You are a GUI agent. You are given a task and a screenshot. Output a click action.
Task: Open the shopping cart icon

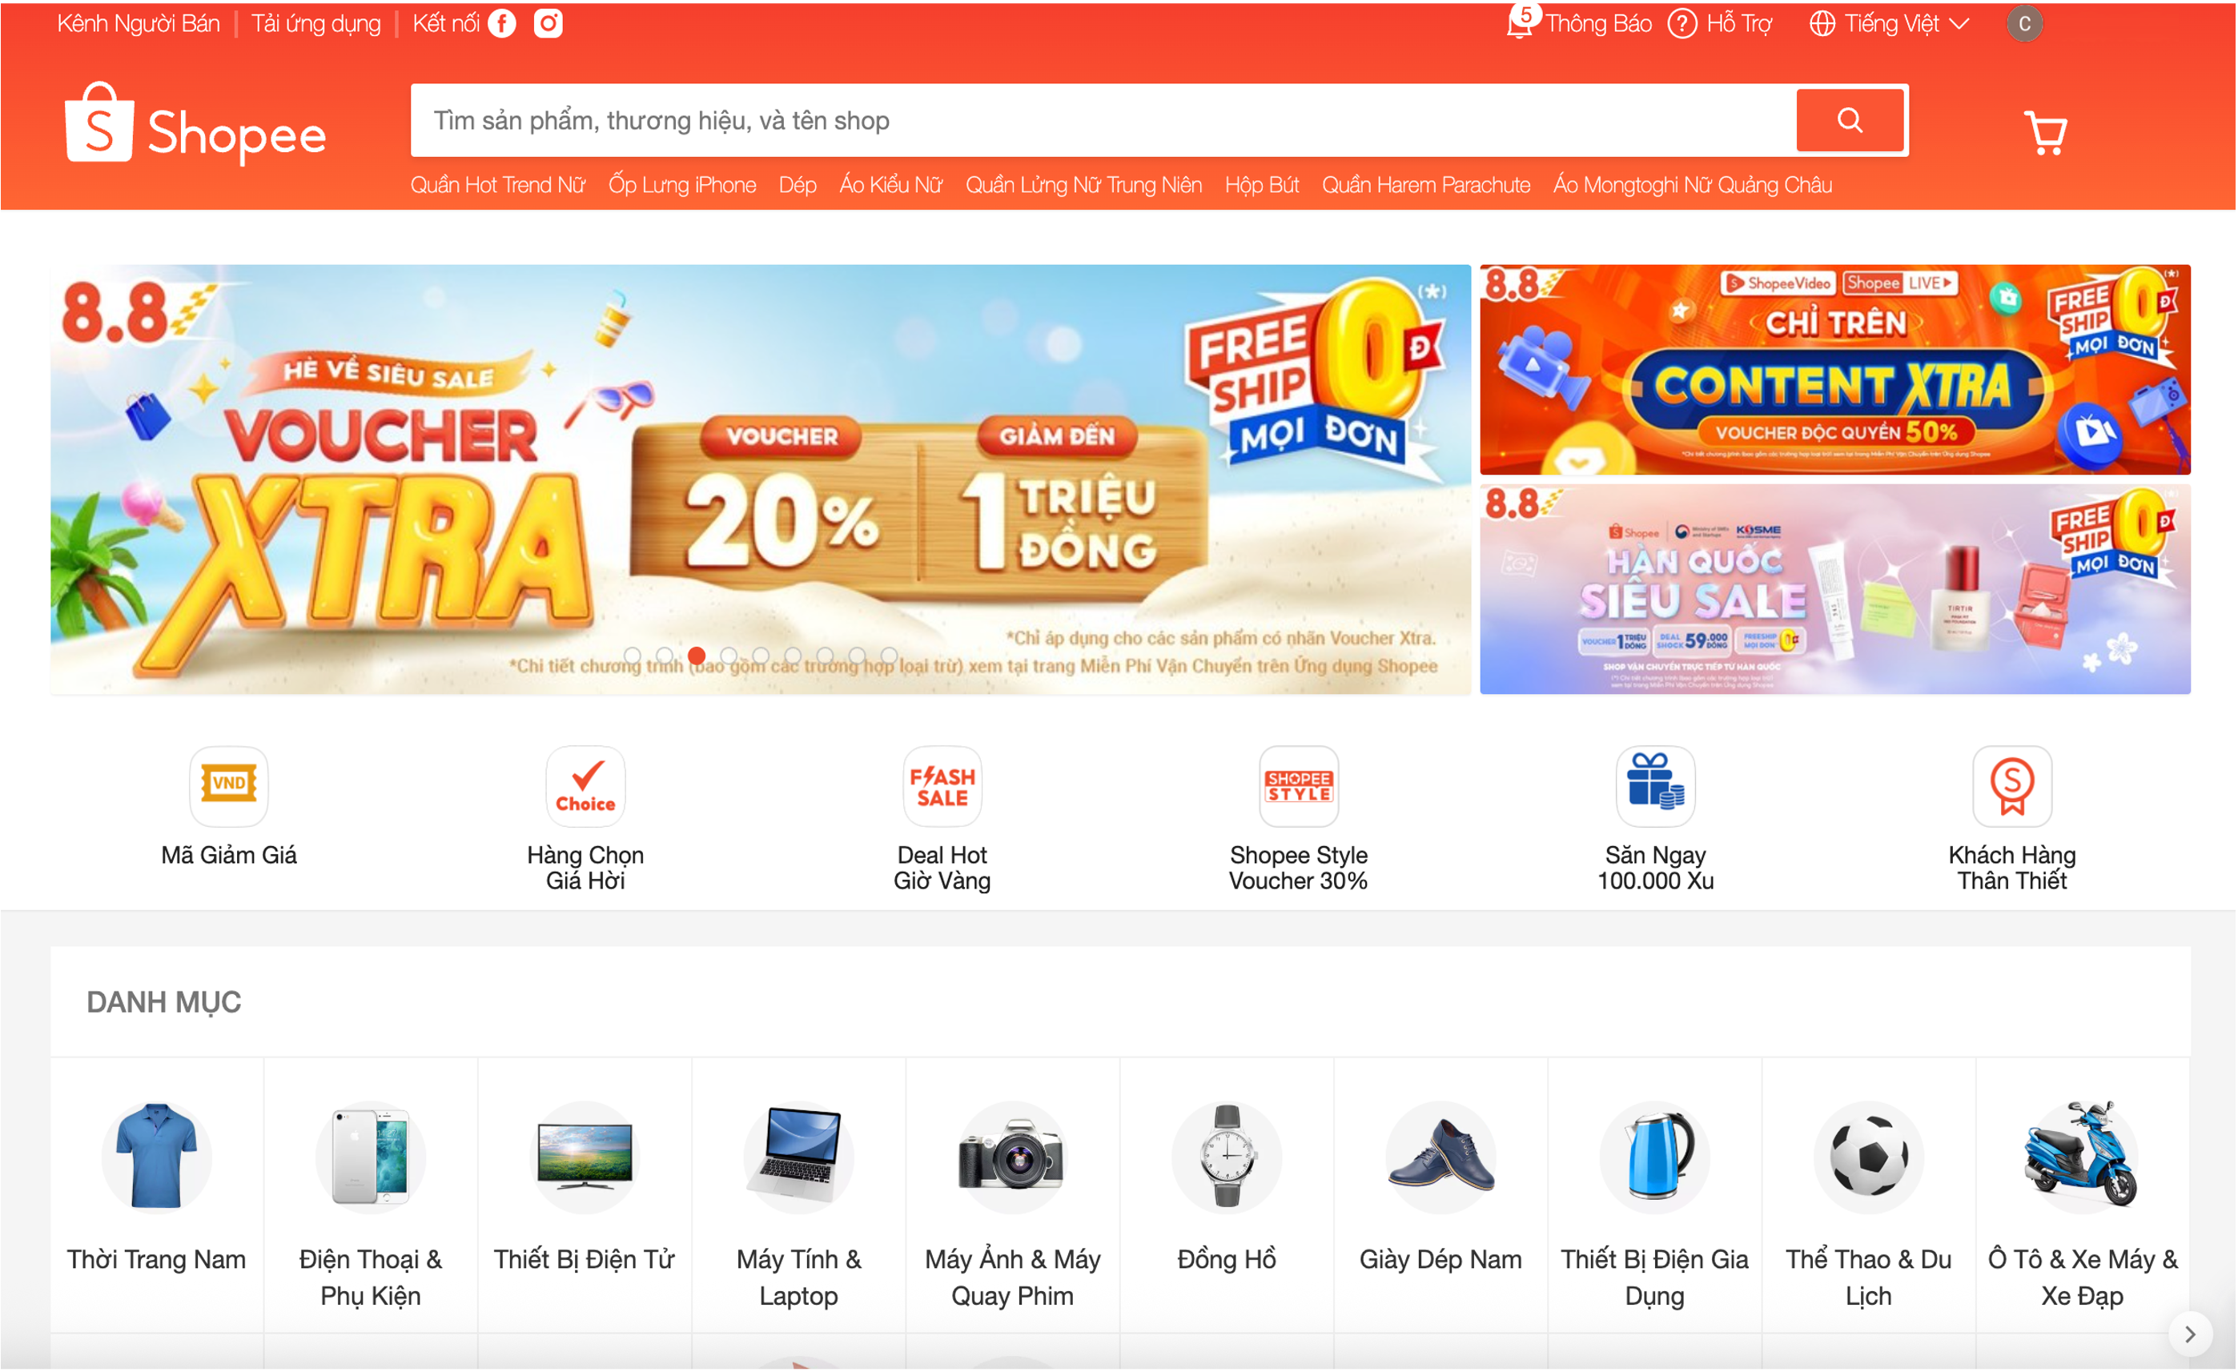[x=2046, y=133]
